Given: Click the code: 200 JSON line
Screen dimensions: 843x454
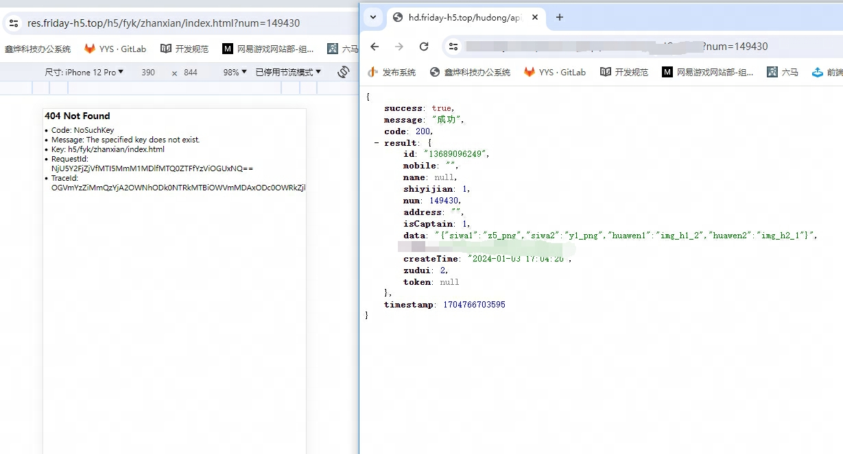Looking at the screenshot, I should [408, 131].
